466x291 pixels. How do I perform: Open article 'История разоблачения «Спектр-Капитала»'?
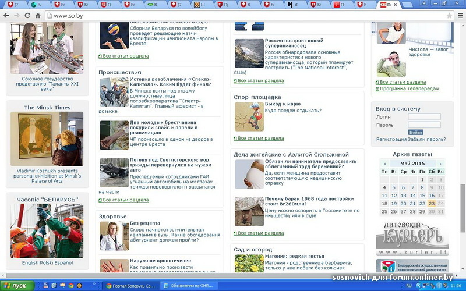click(170, 81)
